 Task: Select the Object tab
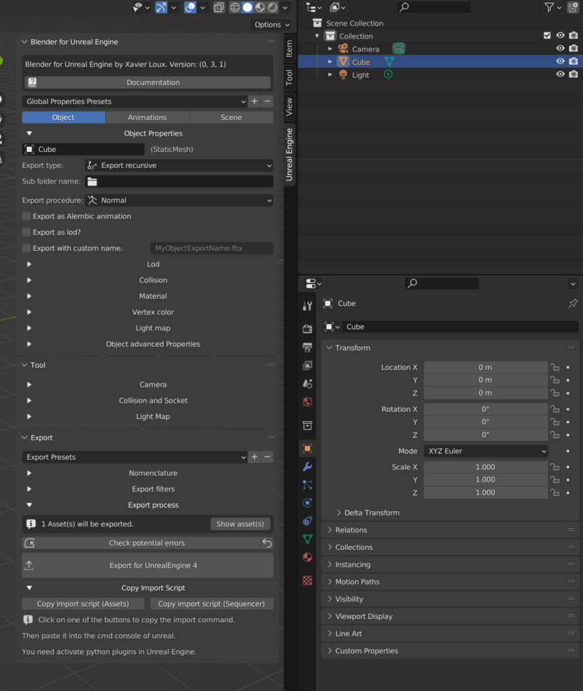pyautogui.click(x=63, y=117)
